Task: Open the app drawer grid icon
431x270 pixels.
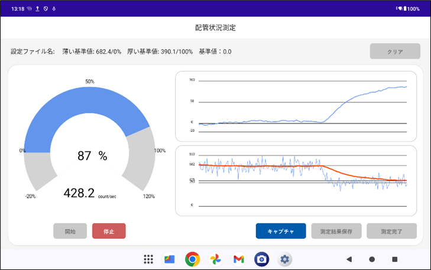Action: 148,259
